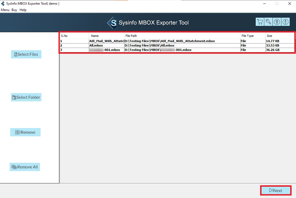Screen dimensions: 296x198
Task: Click serial number 1 cell
Action: pyautogui.click(x=74, y=41)
